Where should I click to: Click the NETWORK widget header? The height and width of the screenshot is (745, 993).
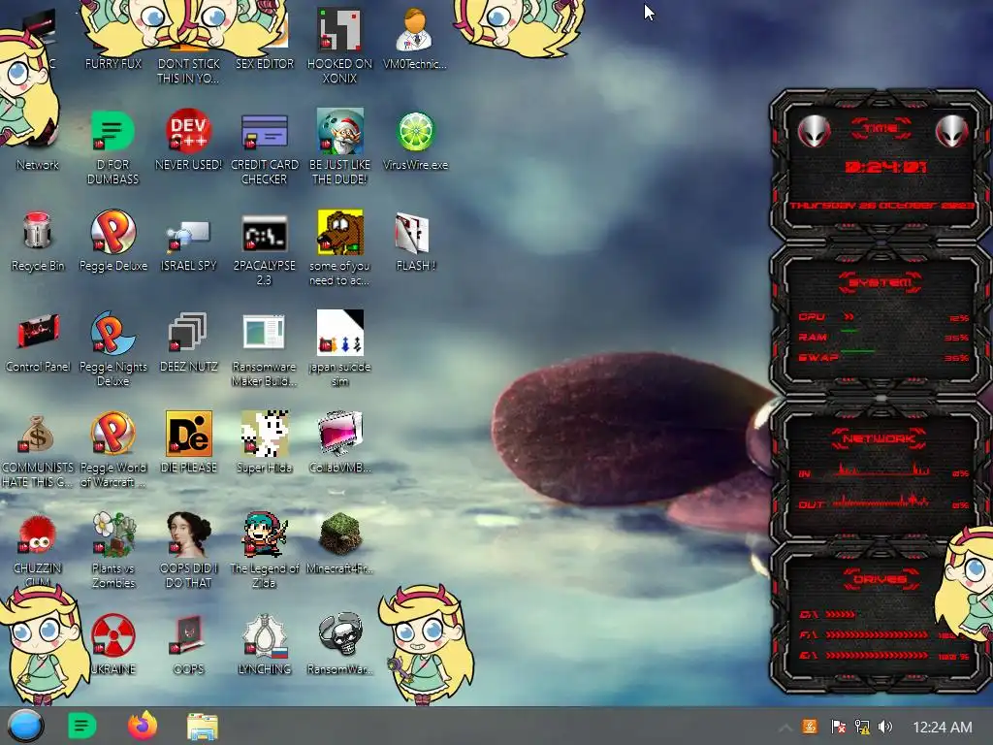880,438
